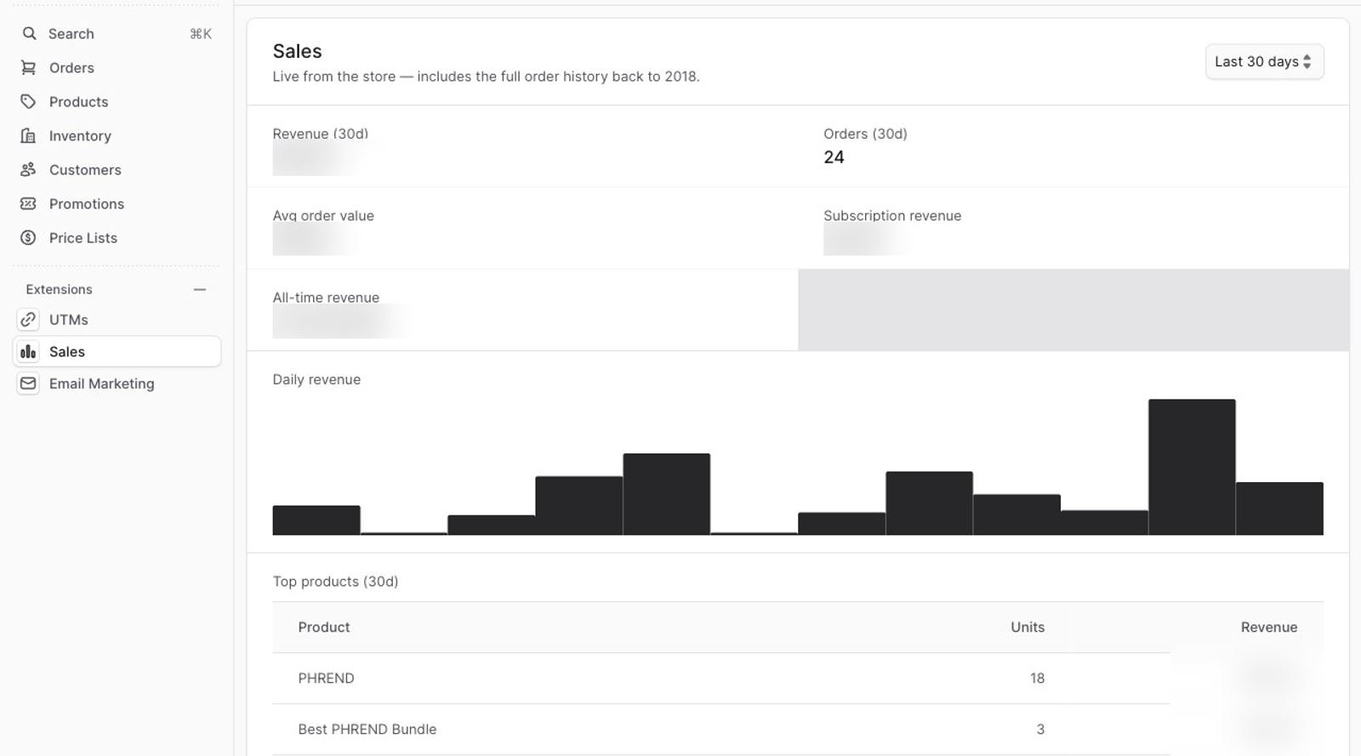Open the Customers section
1361x756 pixels.
point(117,169)
